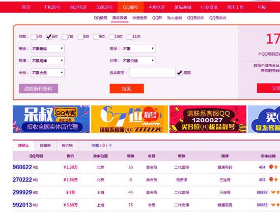The width and height of the screenshot is (280, 214).
Task: Click the orange V icon in 299929 row
Action: click(x=273, y=192)
